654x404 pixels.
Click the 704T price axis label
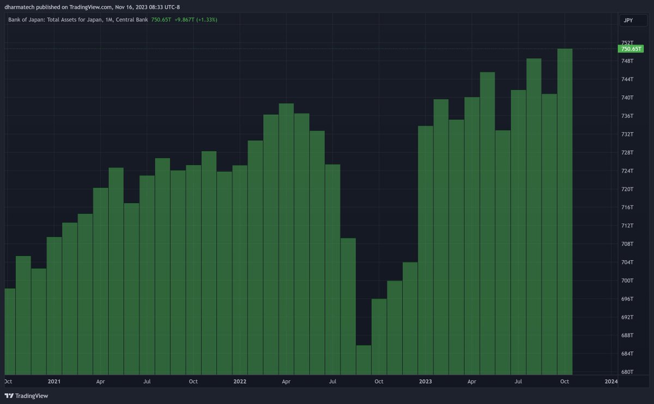(627, 262)
